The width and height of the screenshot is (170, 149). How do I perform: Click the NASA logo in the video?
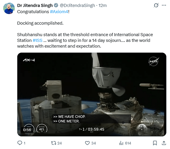tap(154, 61)
